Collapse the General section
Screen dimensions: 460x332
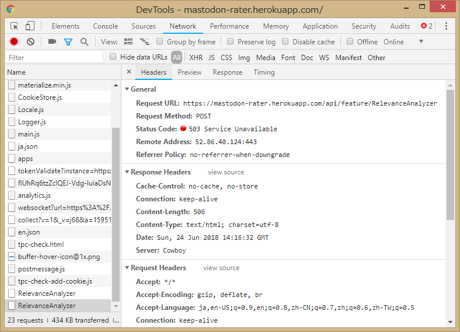[127, 89]
